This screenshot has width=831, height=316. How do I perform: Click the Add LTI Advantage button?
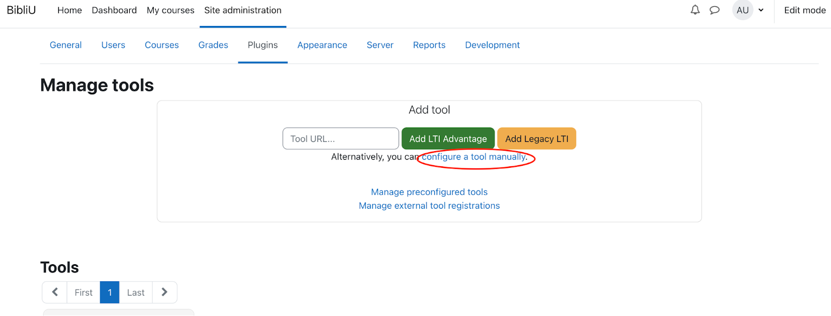448,138
